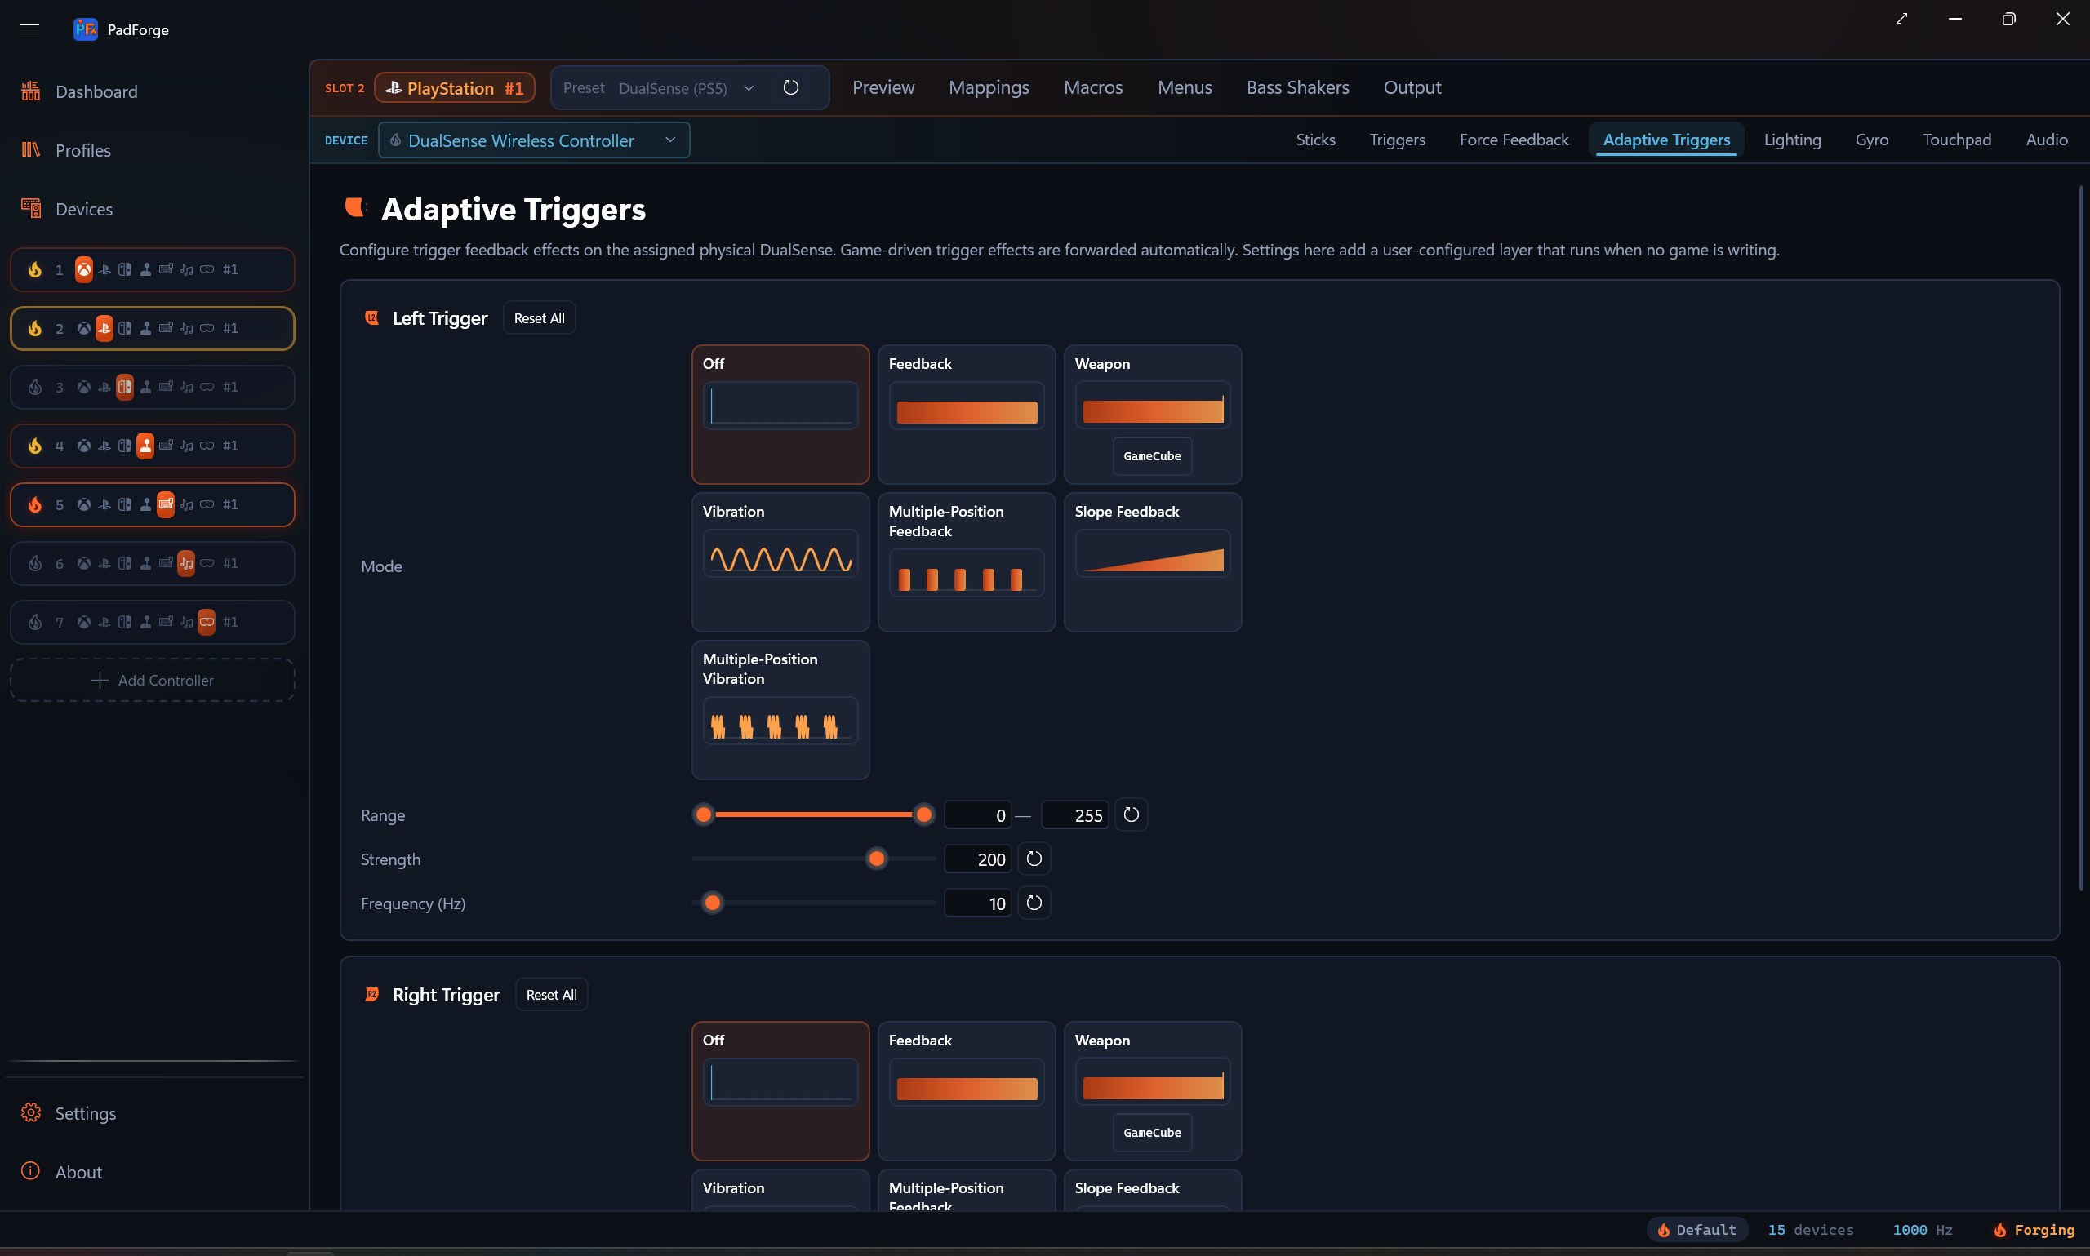Screen dimensions: 2090x1256
Task: Toggle the flame power icon for slot 5
Action: [35, 504]
